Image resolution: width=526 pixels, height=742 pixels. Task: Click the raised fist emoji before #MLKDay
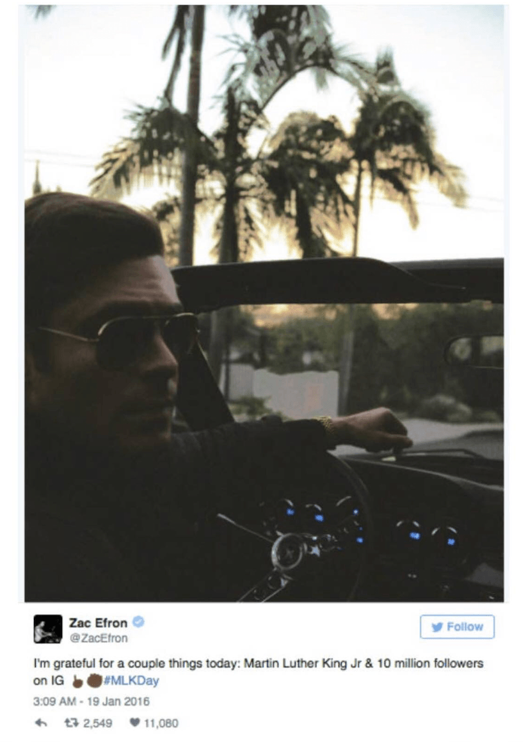pyautogui.click(x=93, y=681)
